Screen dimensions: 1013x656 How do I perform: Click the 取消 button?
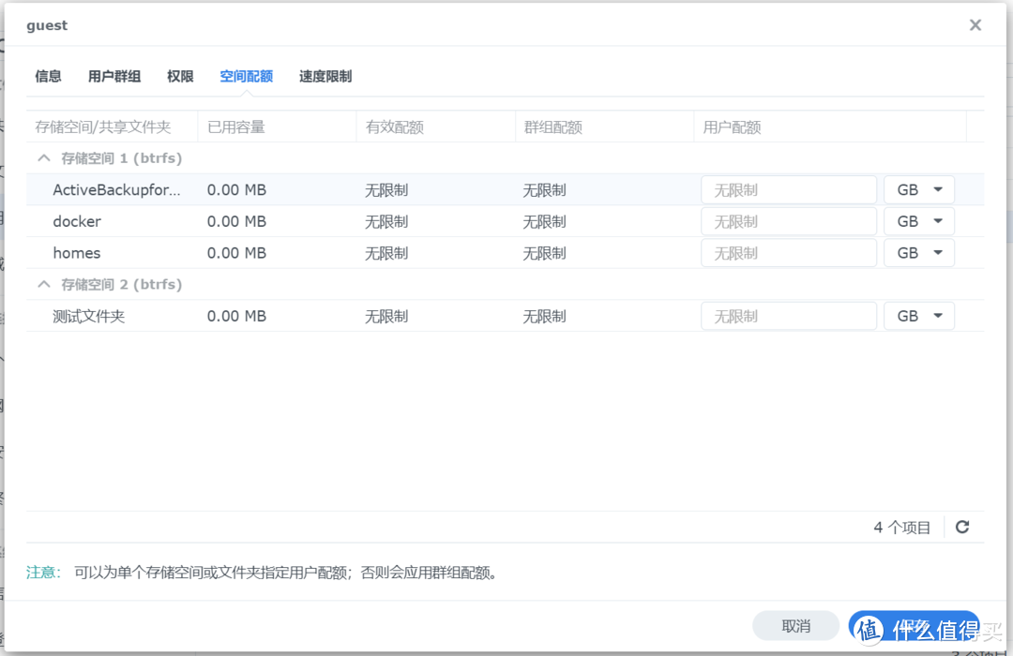coord(795,625)
